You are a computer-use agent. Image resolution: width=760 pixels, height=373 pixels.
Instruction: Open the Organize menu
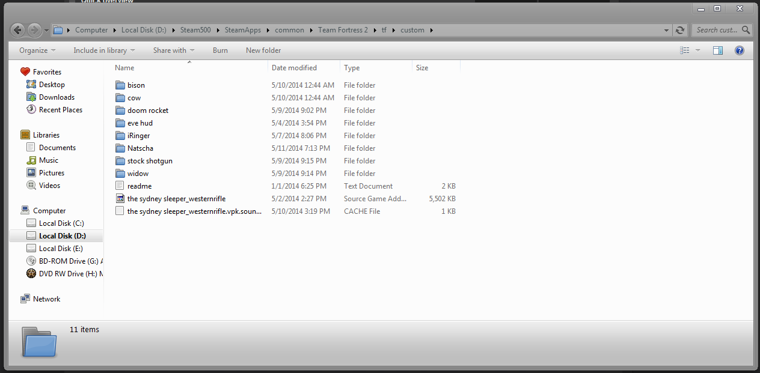point(37,50)
